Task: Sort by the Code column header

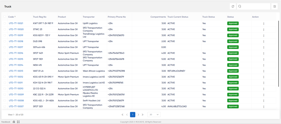Action: point(12,17)
